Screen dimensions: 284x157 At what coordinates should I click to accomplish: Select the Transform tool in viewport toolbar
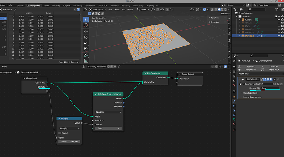coord(86,48)
